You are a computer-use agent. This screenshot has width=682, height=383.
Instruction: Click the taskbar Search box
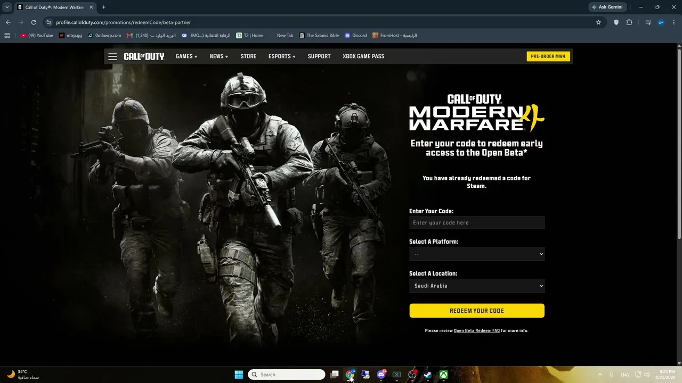click(x=287, y=374)
